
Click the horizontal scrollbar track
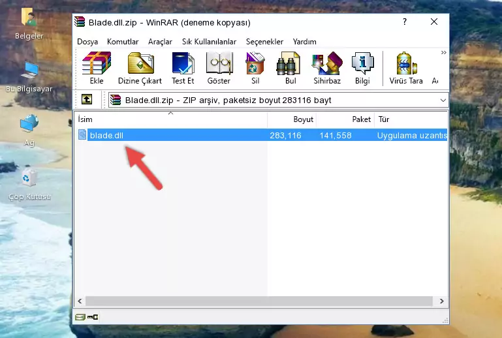point(259,301)
